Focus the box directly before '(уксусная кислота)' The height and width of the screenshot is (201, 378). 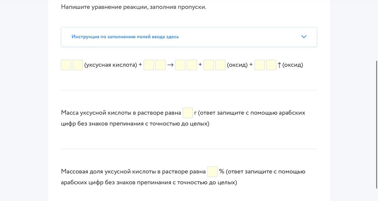tap(78, 65)
